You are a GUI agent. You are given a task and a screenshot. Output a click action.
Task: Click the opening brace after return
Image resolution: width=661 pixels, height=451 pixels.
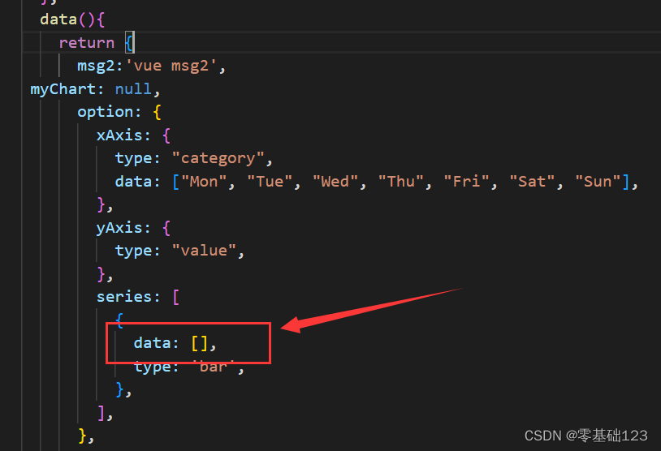pos(129,43)
